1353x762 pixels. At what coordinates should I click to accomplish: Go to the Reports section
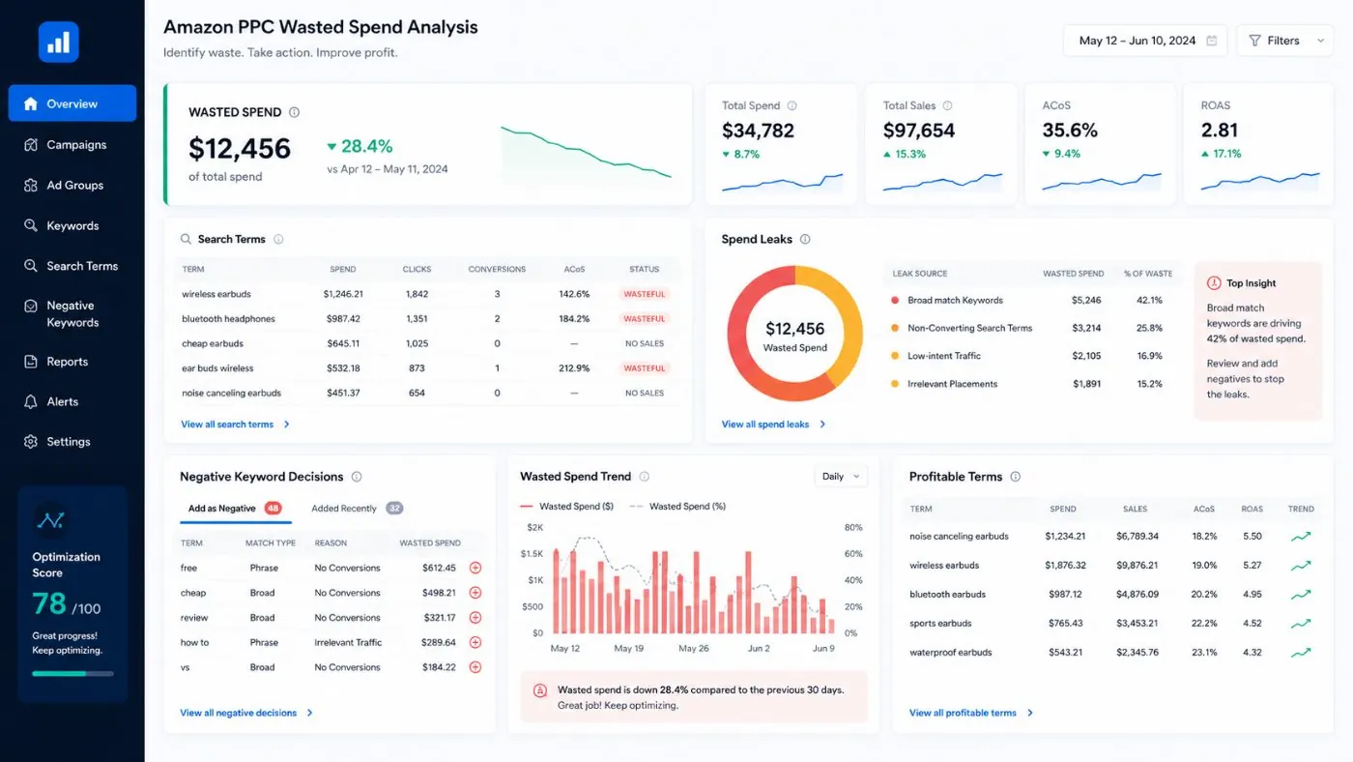72,362
